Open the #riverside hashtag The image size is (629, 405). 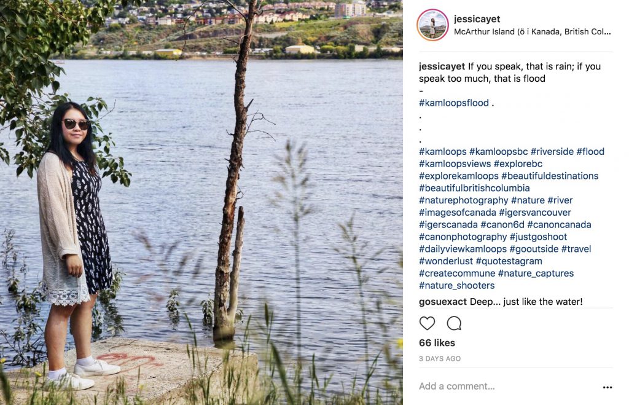[552, 151]
